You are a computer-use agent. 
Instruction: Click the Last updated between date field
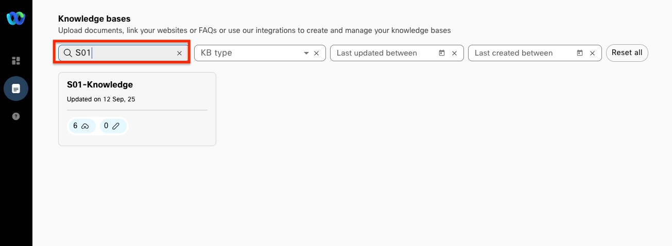pos(384,53)
